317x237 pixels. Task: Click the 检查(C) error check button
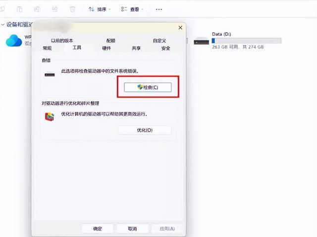coord(147,87)
